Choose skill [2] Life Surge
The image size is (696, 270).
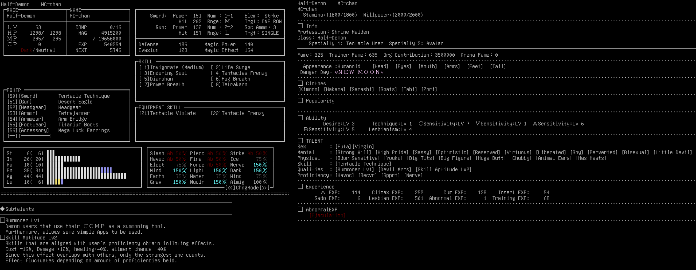230,67
